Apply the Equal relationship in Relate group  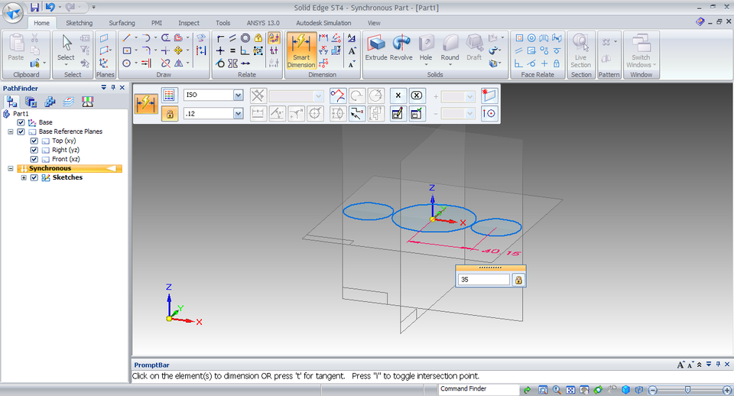(x=232, y=50)
